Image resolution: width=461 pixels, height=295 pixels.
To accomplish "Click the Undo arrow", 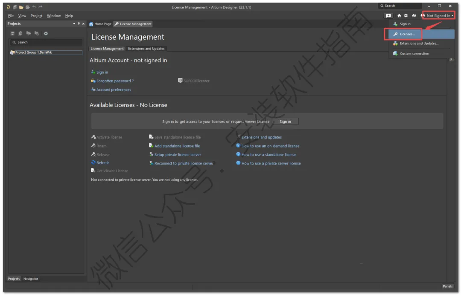I will coord(34,7).
